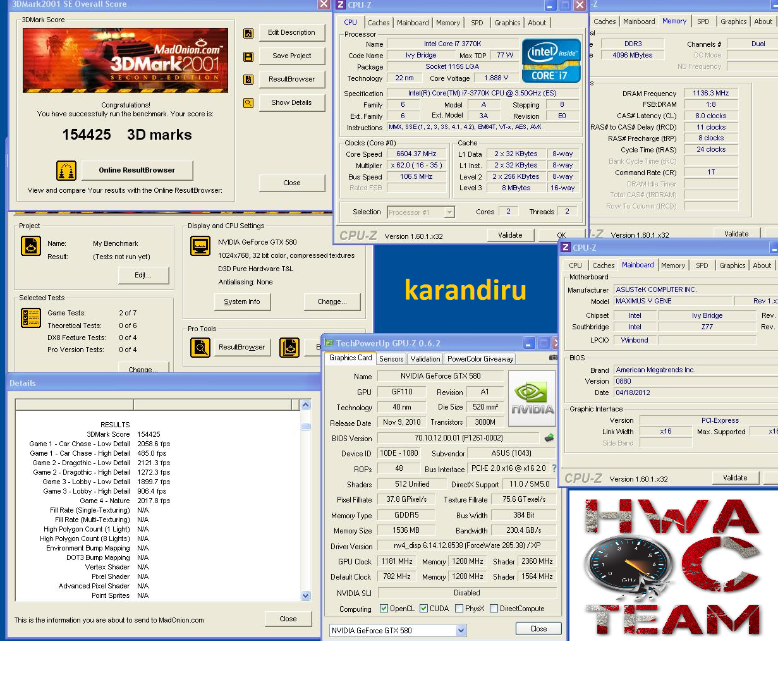The width and height of the screenshot is (778, 675).
Task: Click the Close button in GPU-Z
Action: click(x=538, y=629)
